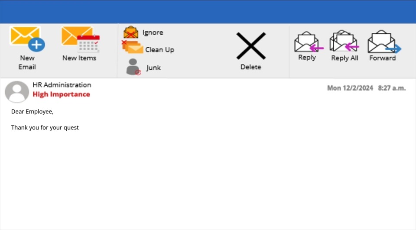Click the Ignore envelope icon
Viewport: 416px width, 230px height.
coord(131,32)
